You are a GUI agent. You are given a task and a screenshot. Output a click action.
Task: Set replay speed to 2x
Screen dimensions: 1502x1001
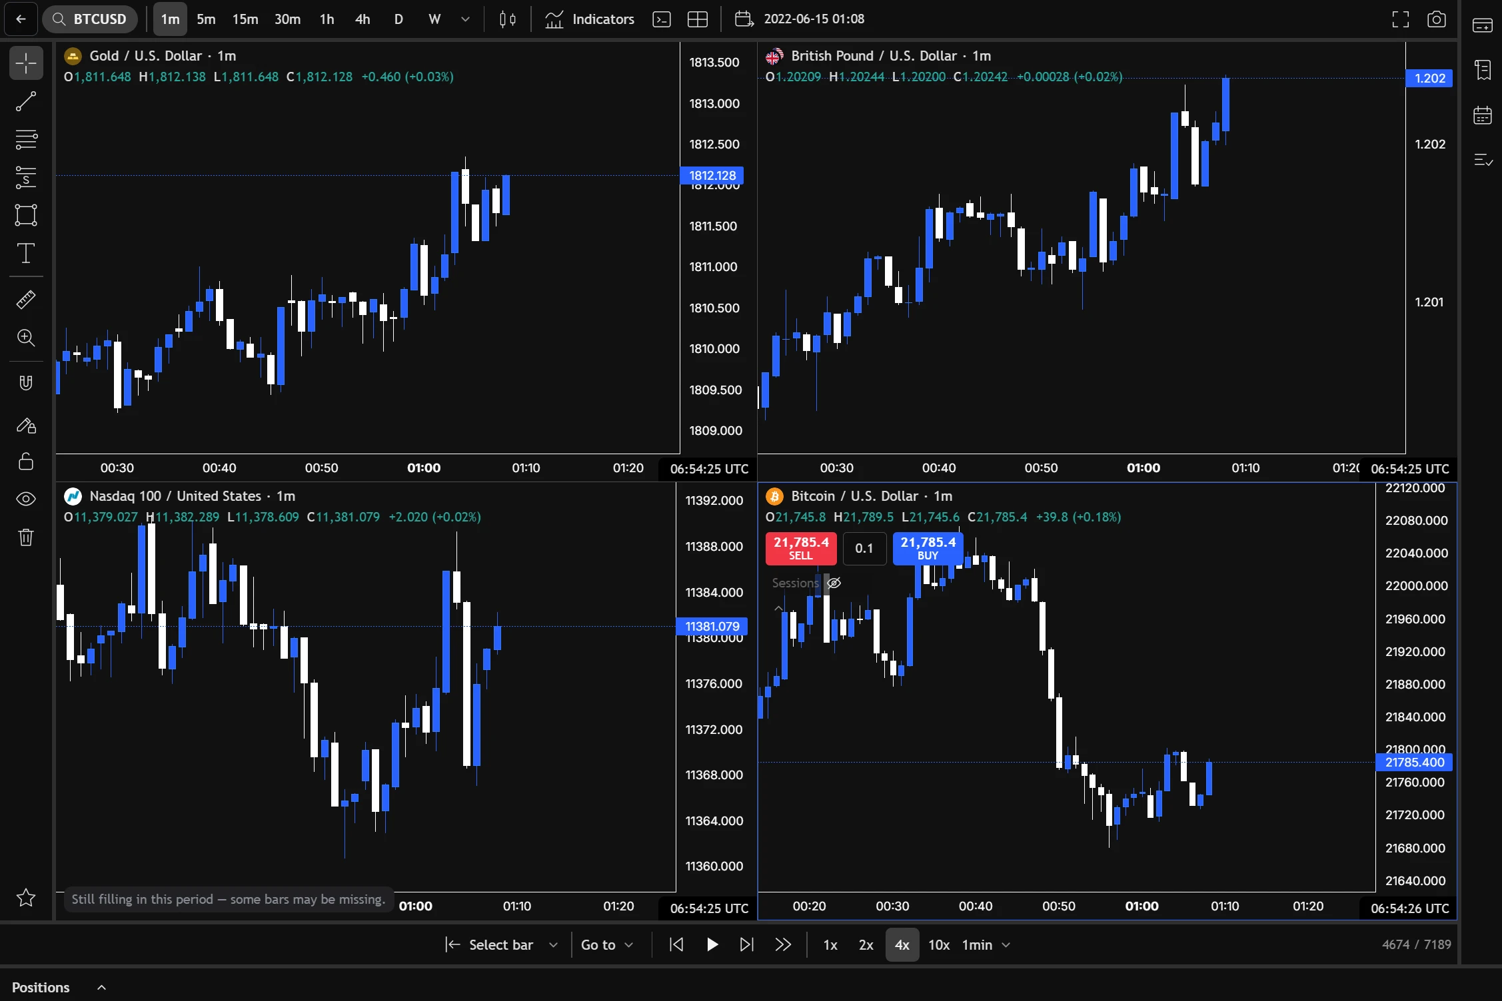coord(866,944)
